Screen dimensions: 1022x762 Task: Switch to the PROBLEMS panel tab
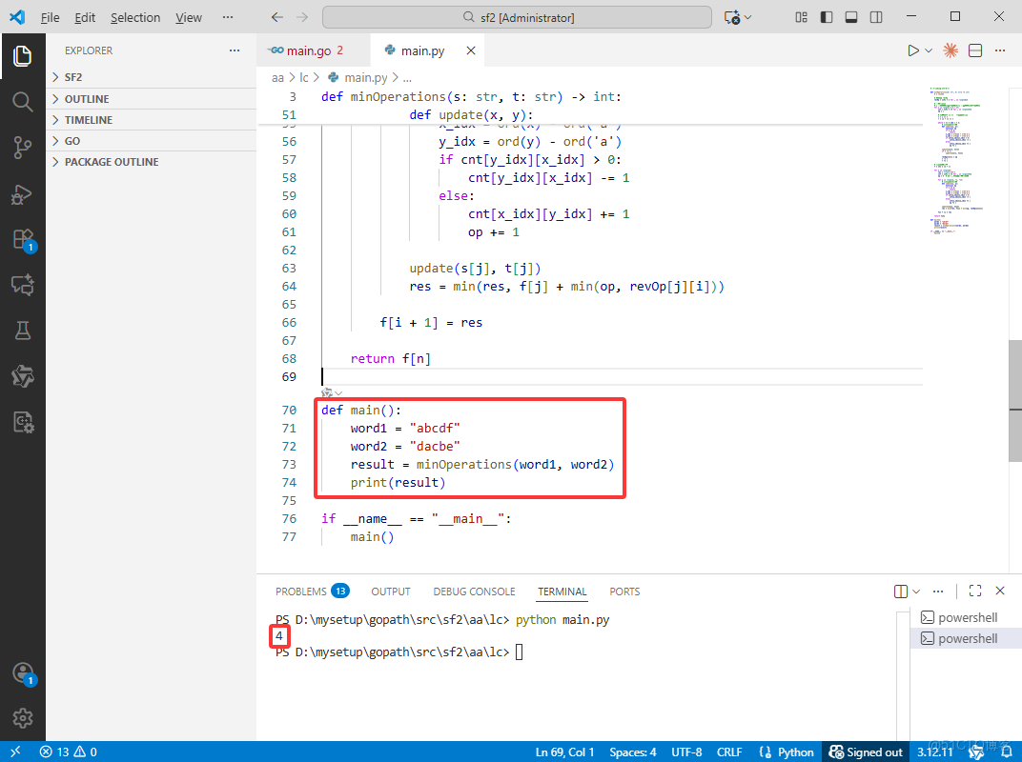click(x=300, y=592)
